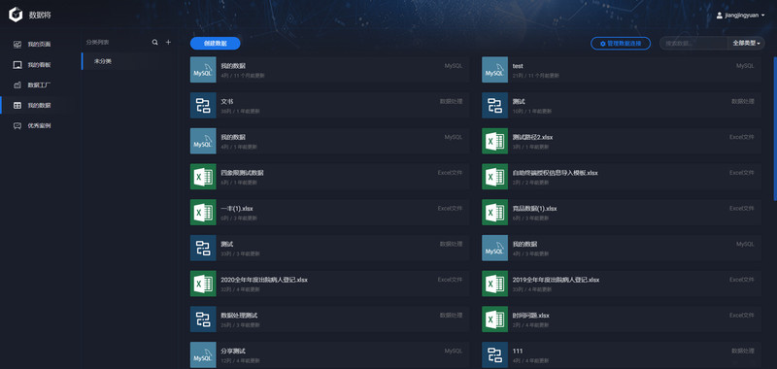The image size is (777, 369).
Task: Click the MySQL type label in test row
Action: [x=745, y=65]
